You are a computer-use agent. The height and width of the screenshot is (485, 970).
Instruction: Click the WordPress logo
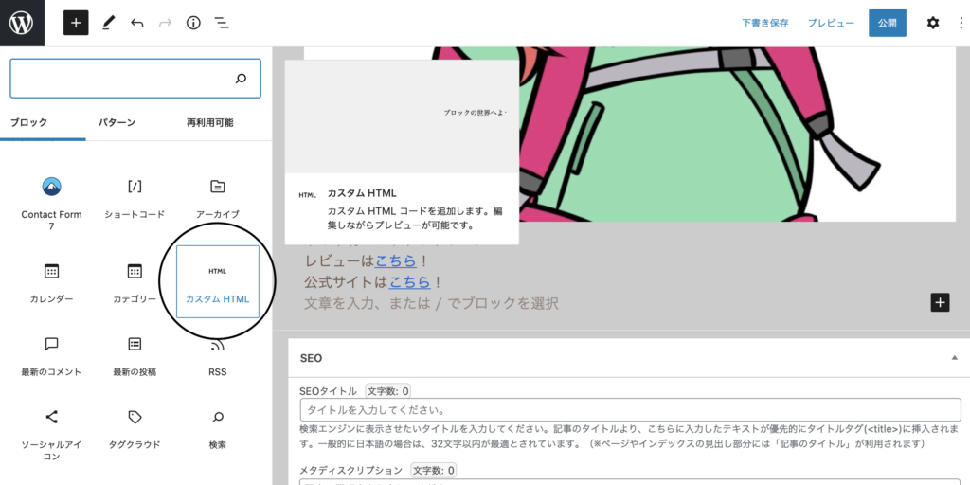22,23
